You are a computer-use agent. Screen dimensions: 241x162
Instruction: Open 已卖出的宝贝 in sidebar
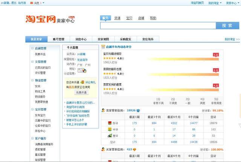43,68
